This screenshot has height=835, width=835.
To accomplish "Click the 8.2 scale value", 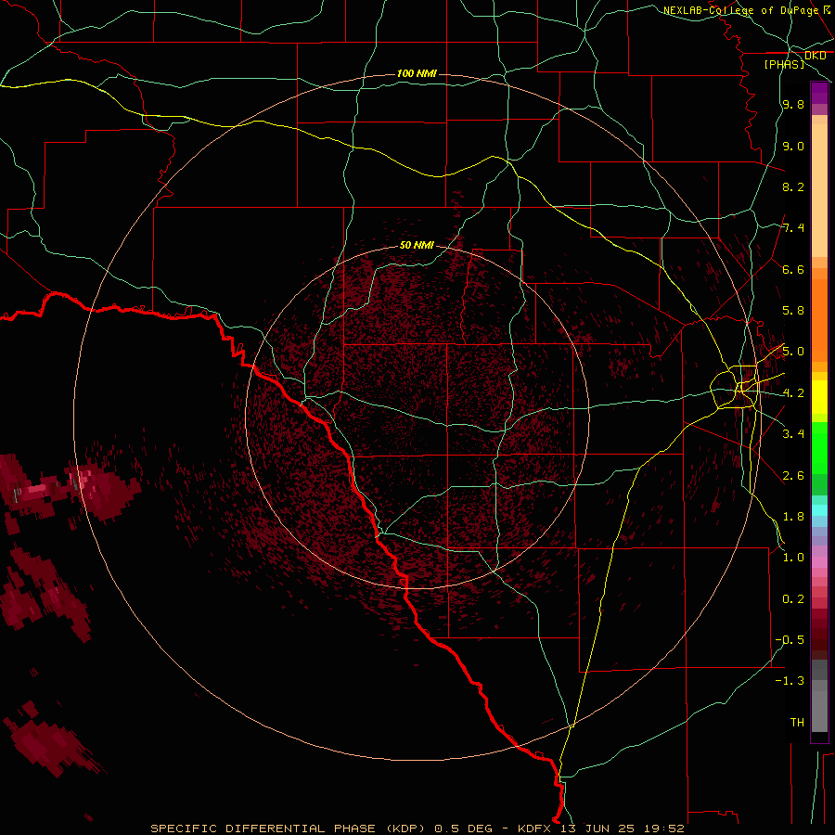I will tap(793, 186).
